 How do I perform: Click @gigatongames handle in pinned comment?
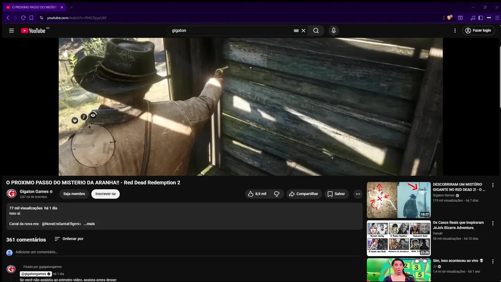(33, 274)
